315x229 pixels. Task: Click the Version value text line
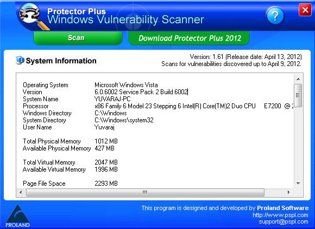pos(141,92)
